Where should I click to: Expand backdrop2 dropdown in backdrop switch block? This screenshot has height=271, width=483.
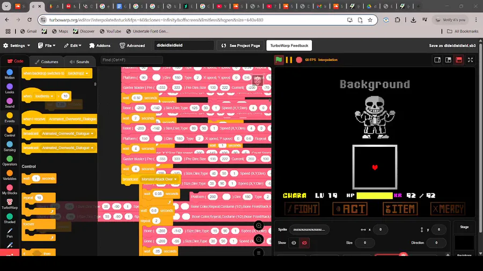(78, 73)
